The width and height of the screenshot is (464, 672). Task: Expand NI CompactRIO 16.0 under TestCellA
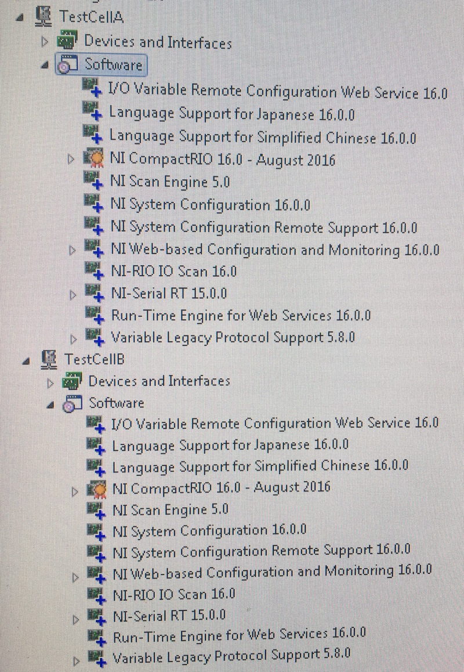[71, 160]
